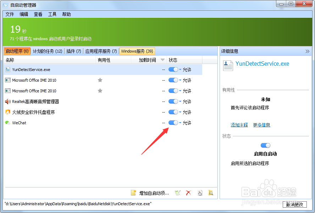This screenshot has height=213, width=315.
Task: Click the new item icon beside 增加自启动项
Action: [134, 193]
